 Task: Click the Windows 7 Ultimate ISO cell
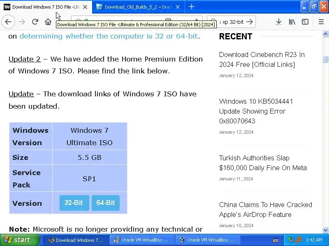[x=90, y=137]
